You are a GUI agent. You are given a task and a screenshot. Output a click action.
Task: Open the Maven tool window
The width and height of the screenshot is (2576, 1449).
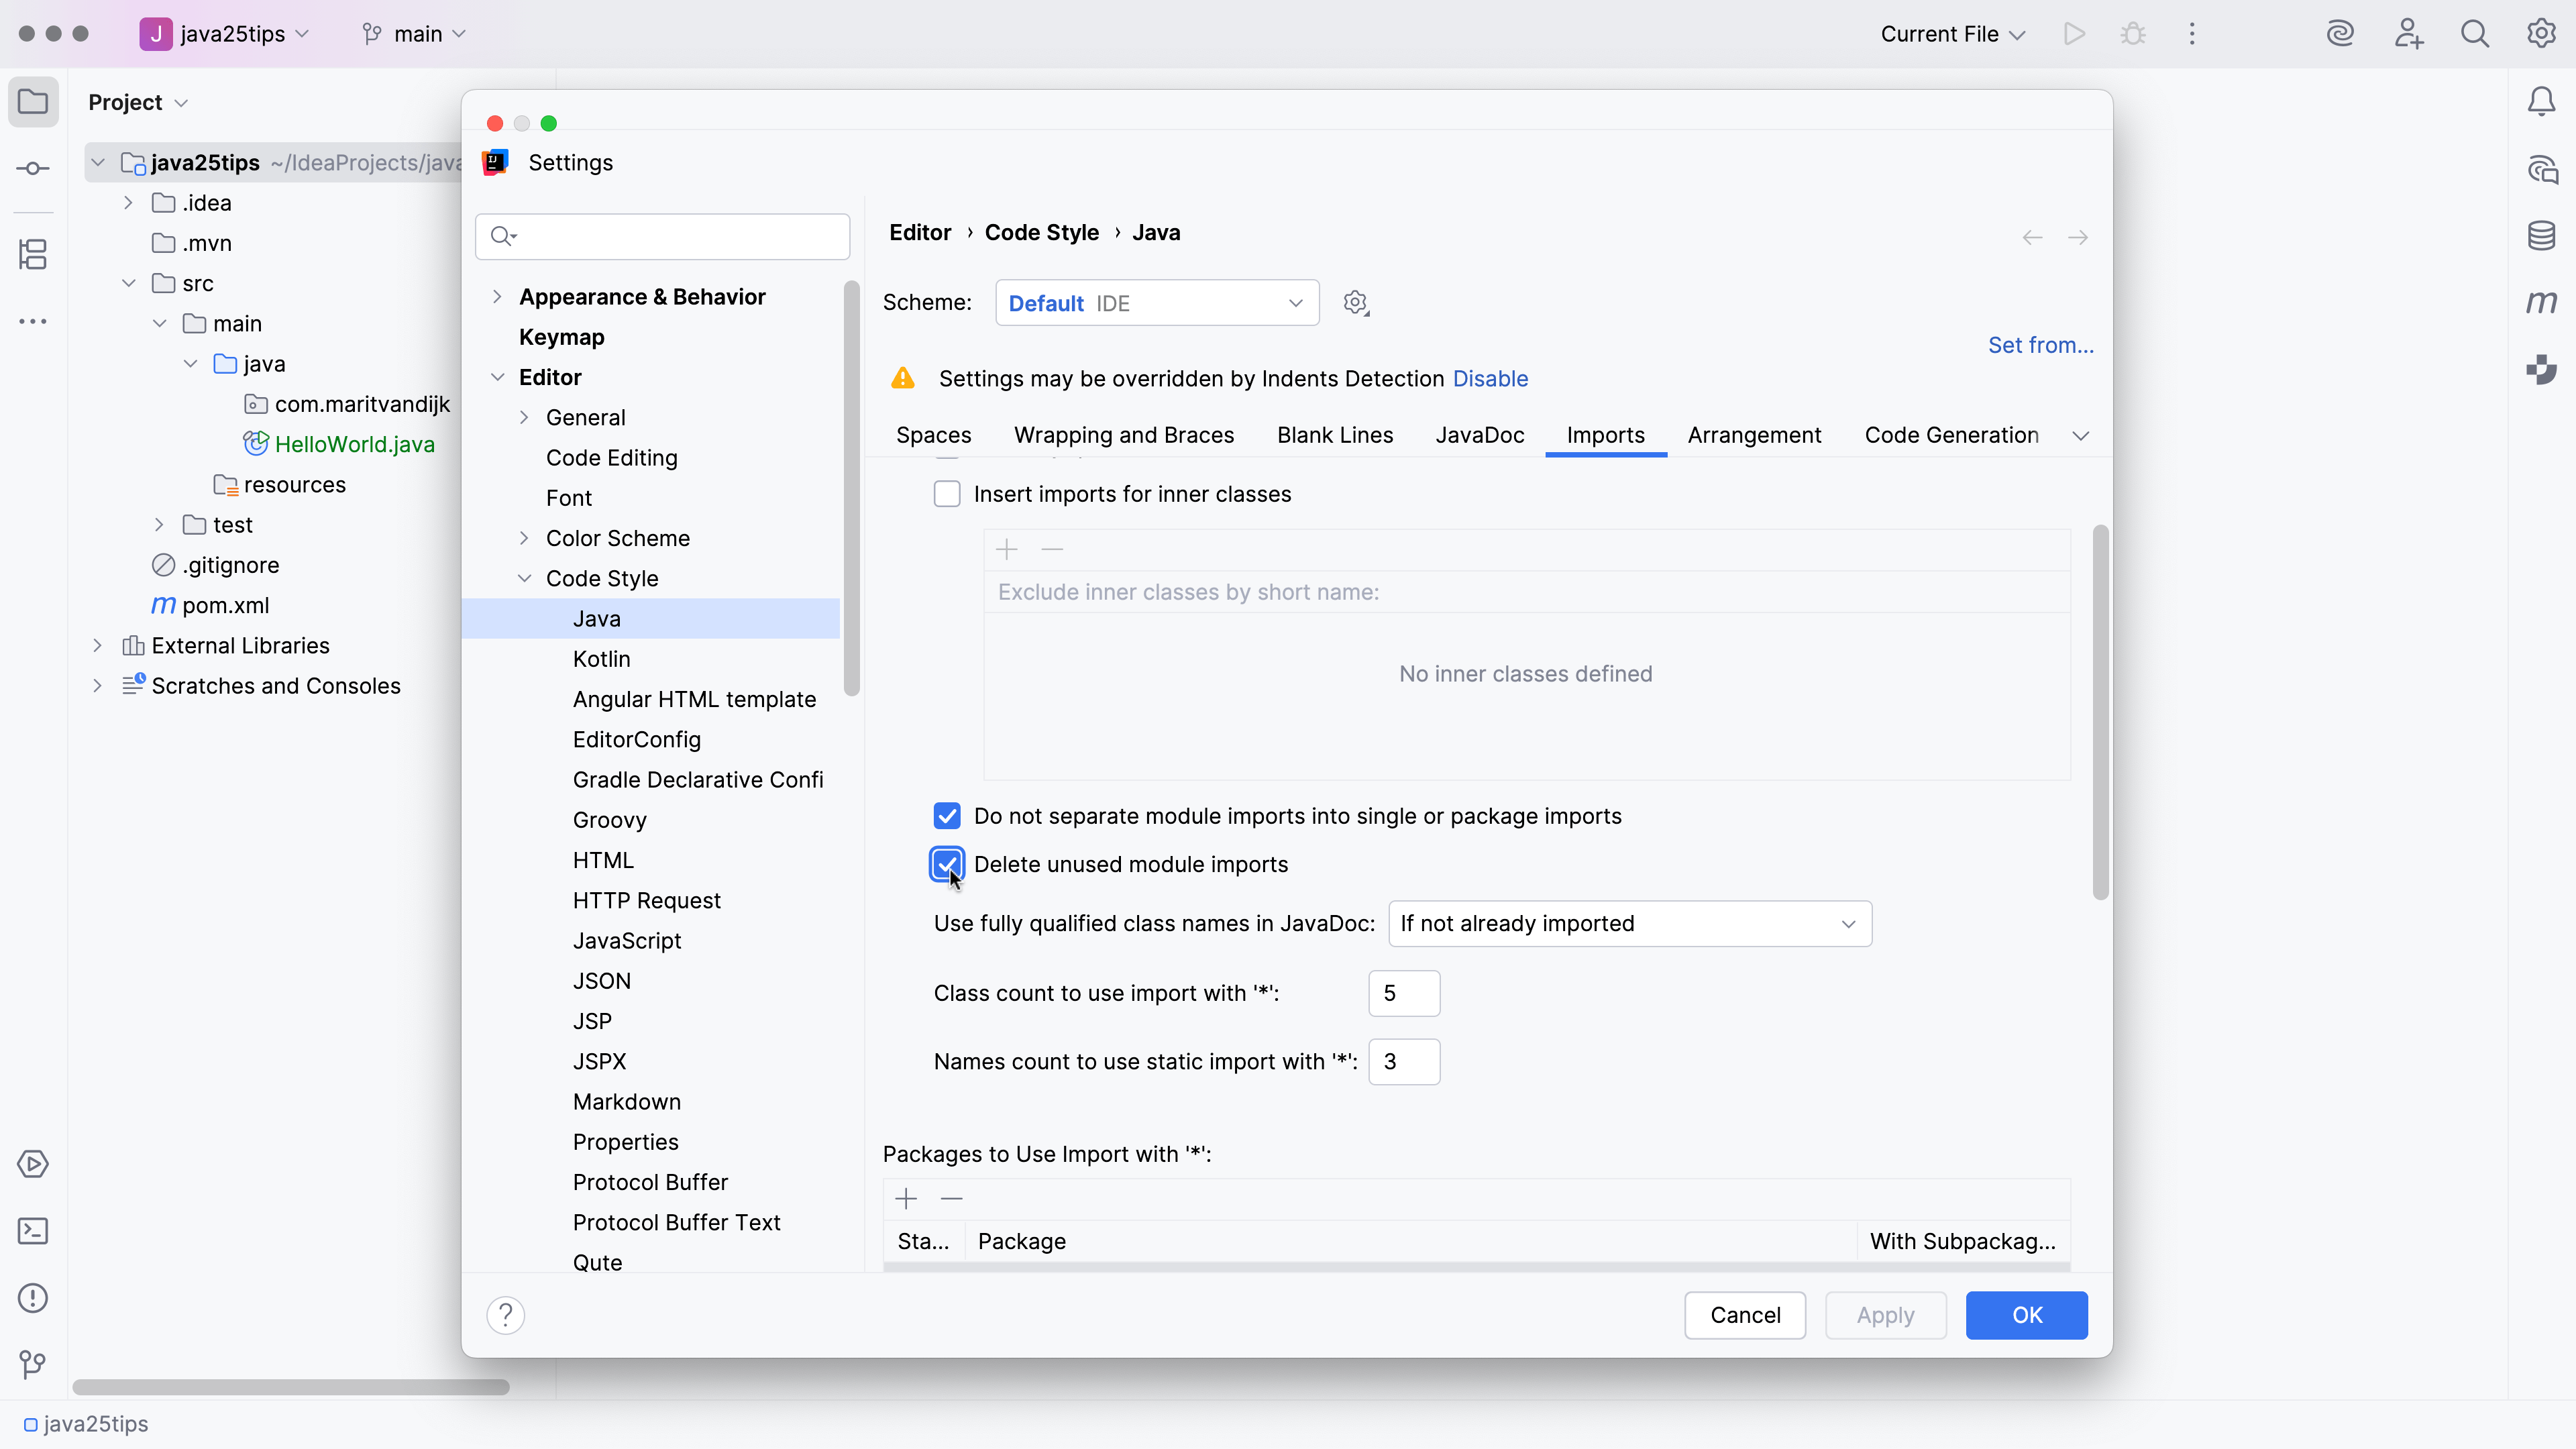click(x=2542, y=303)
